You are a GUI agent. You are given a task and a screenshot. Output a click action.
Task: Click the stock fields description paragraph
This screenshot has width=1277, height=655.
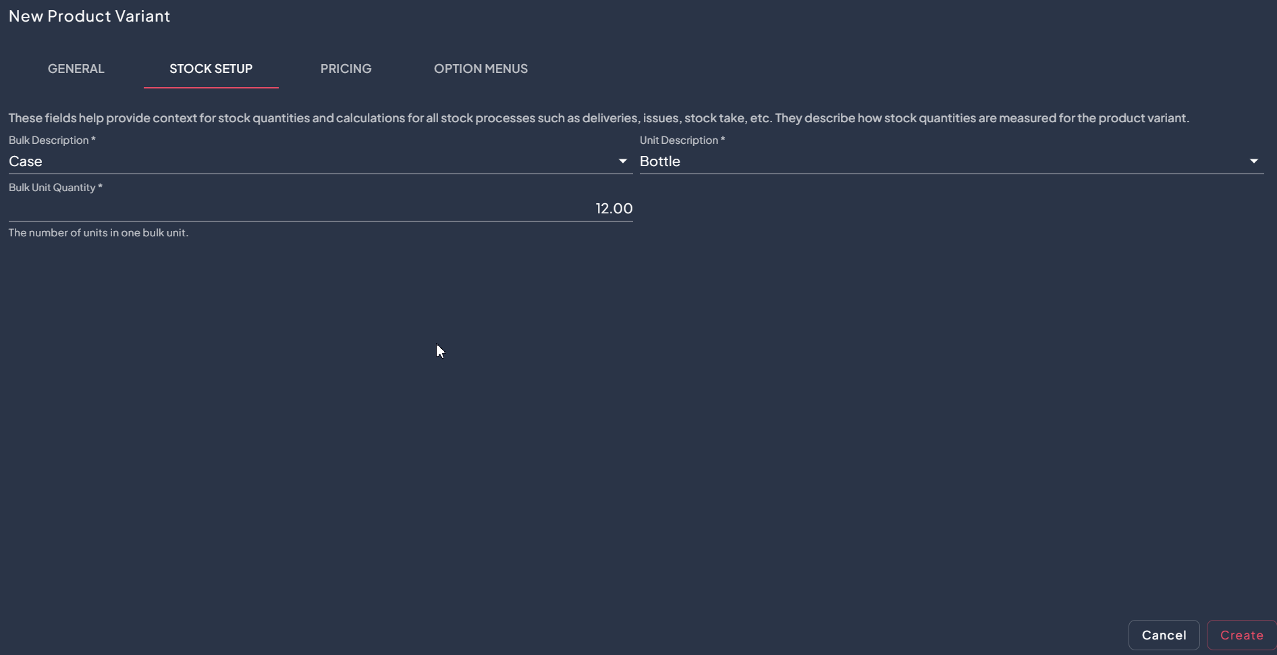click(x=598, y=118)
